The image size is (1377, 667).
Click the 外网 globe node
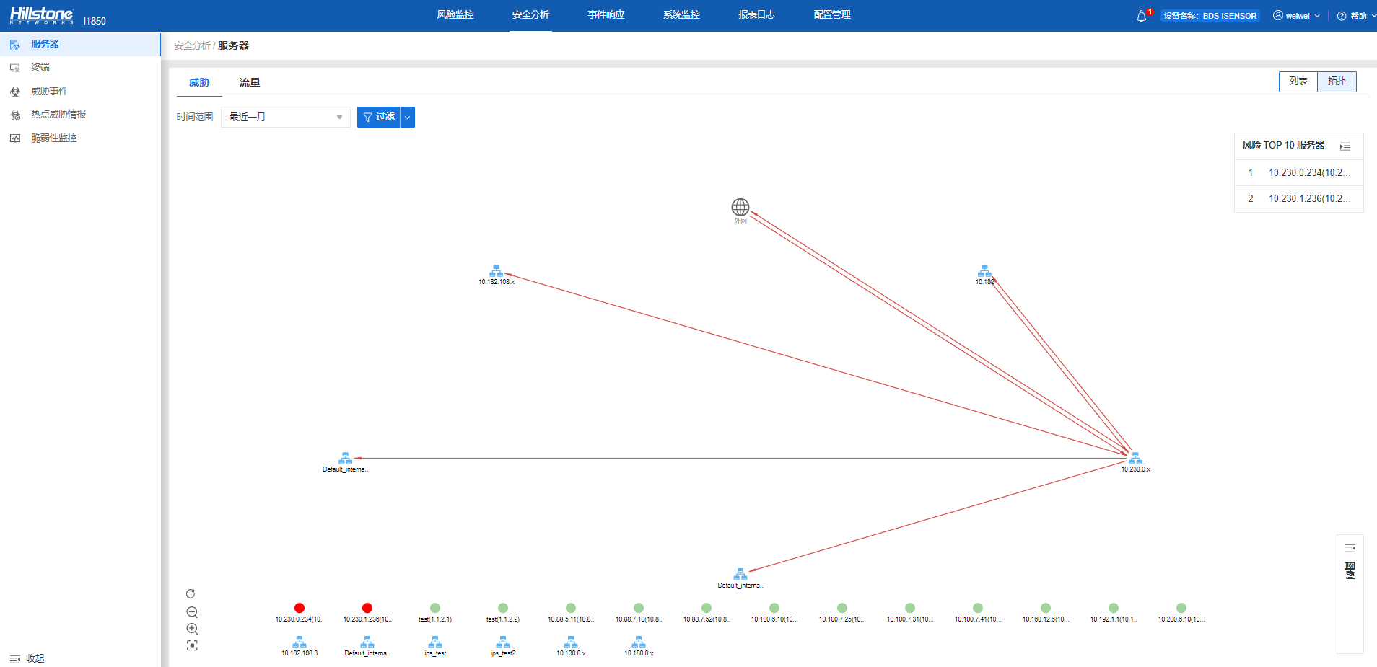[x=740, y=208]
